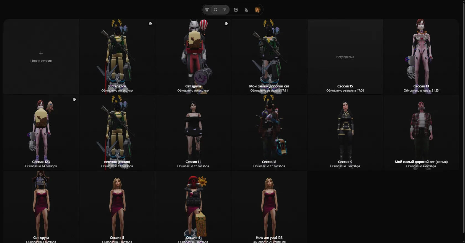The image size is (465, 243).
Task: Select the 'Сессия 11' character thumbnail
Action: click(193, 130)
